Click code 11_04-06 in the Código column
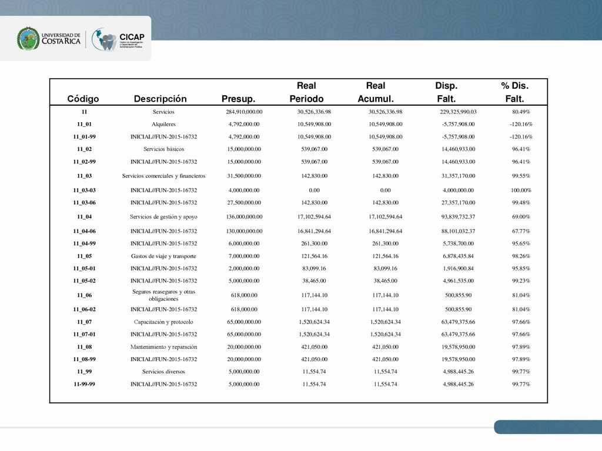Screen dimensions: 602x451 click(x=85, y=231)
